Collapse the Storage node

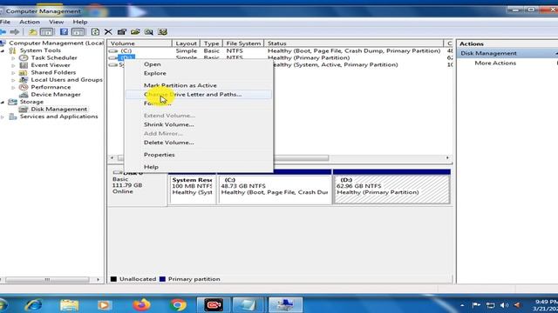pyautogui.click(x=3, y=103)
